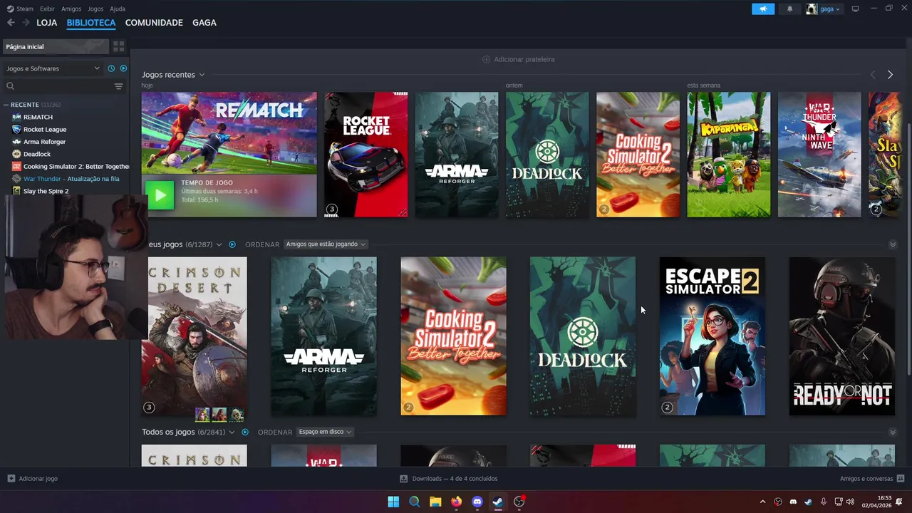912x513 pixels.
Task: Open the collections grid view icon
Action: [119, 46]
